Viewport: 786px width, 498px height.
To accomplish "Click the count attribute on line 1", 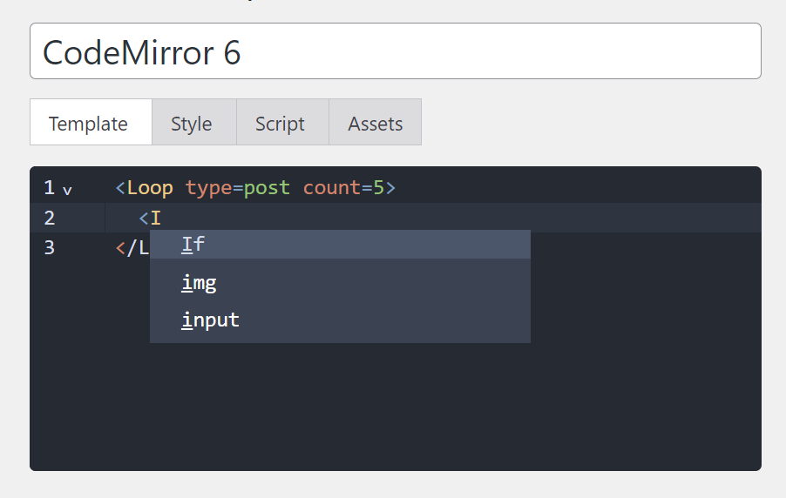I will pos(332,188).
